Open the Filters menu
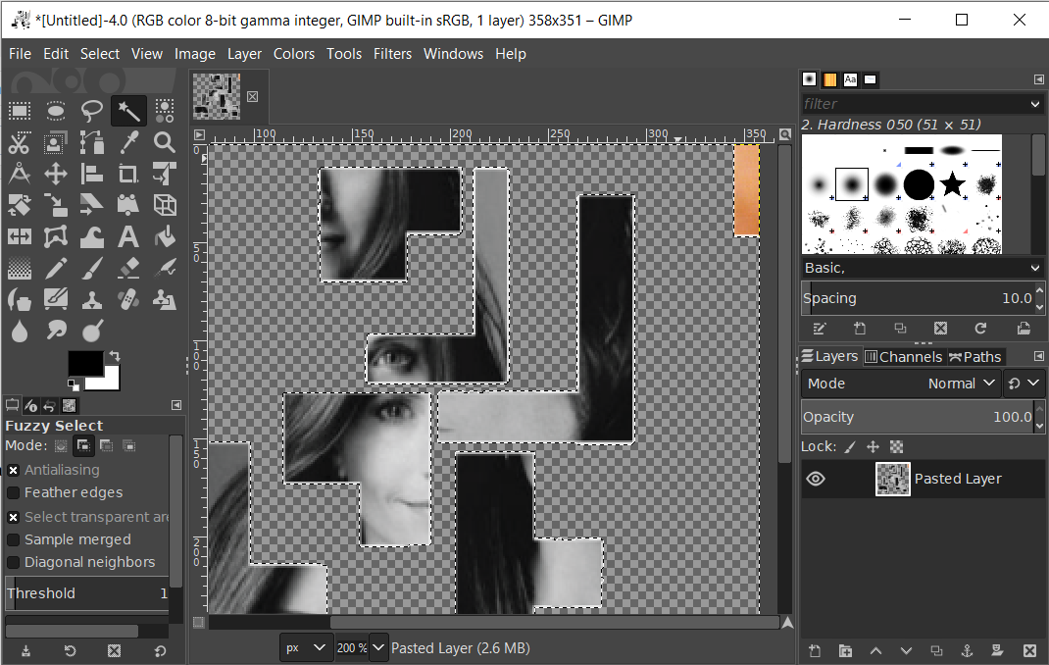 (392, 54)
